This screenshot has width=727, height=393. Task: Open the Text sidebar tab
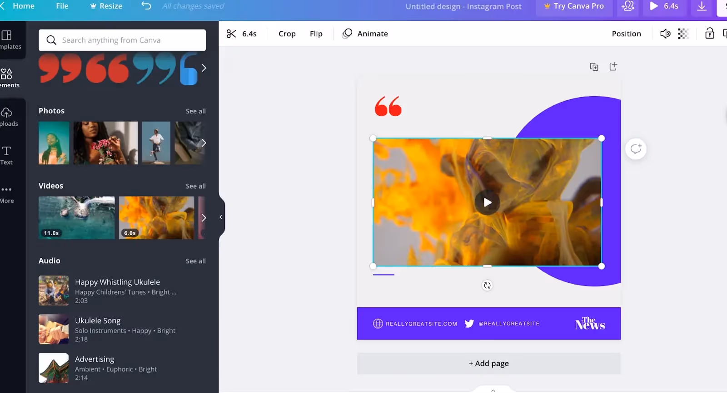click(x=7, y=156)
